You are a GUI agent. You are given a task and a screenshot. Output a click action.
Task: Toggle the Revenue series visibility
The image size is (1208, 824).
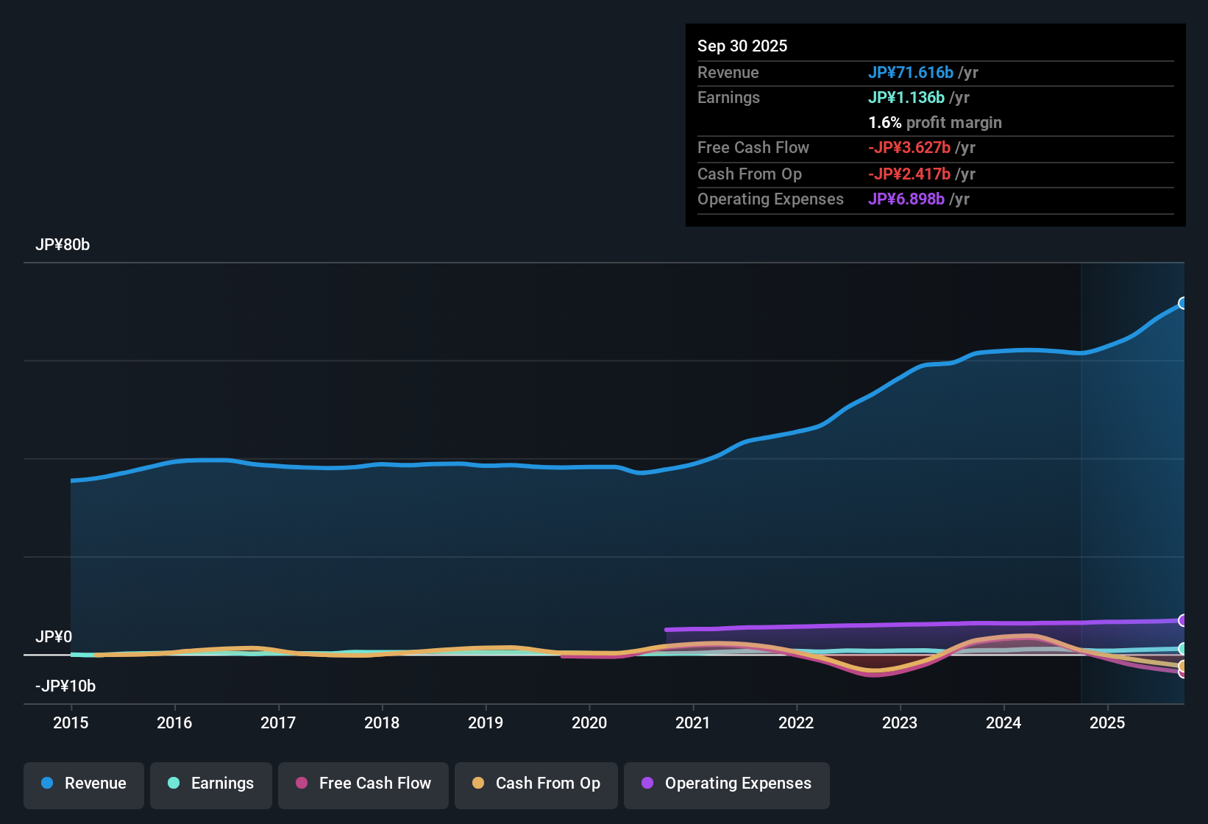(x=83, y=784)
